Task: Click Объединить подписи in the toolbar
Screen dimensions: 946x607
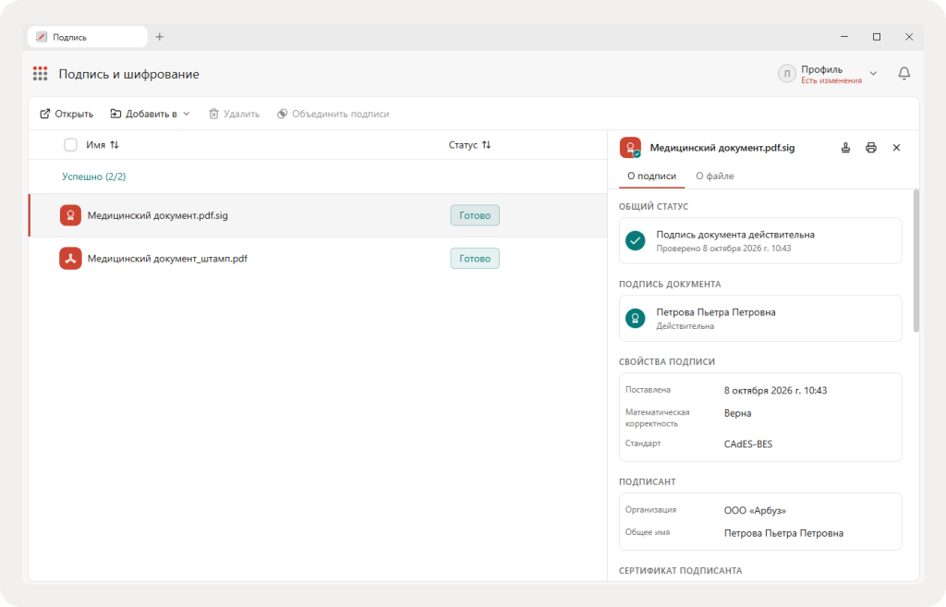Action: point(333,114)
